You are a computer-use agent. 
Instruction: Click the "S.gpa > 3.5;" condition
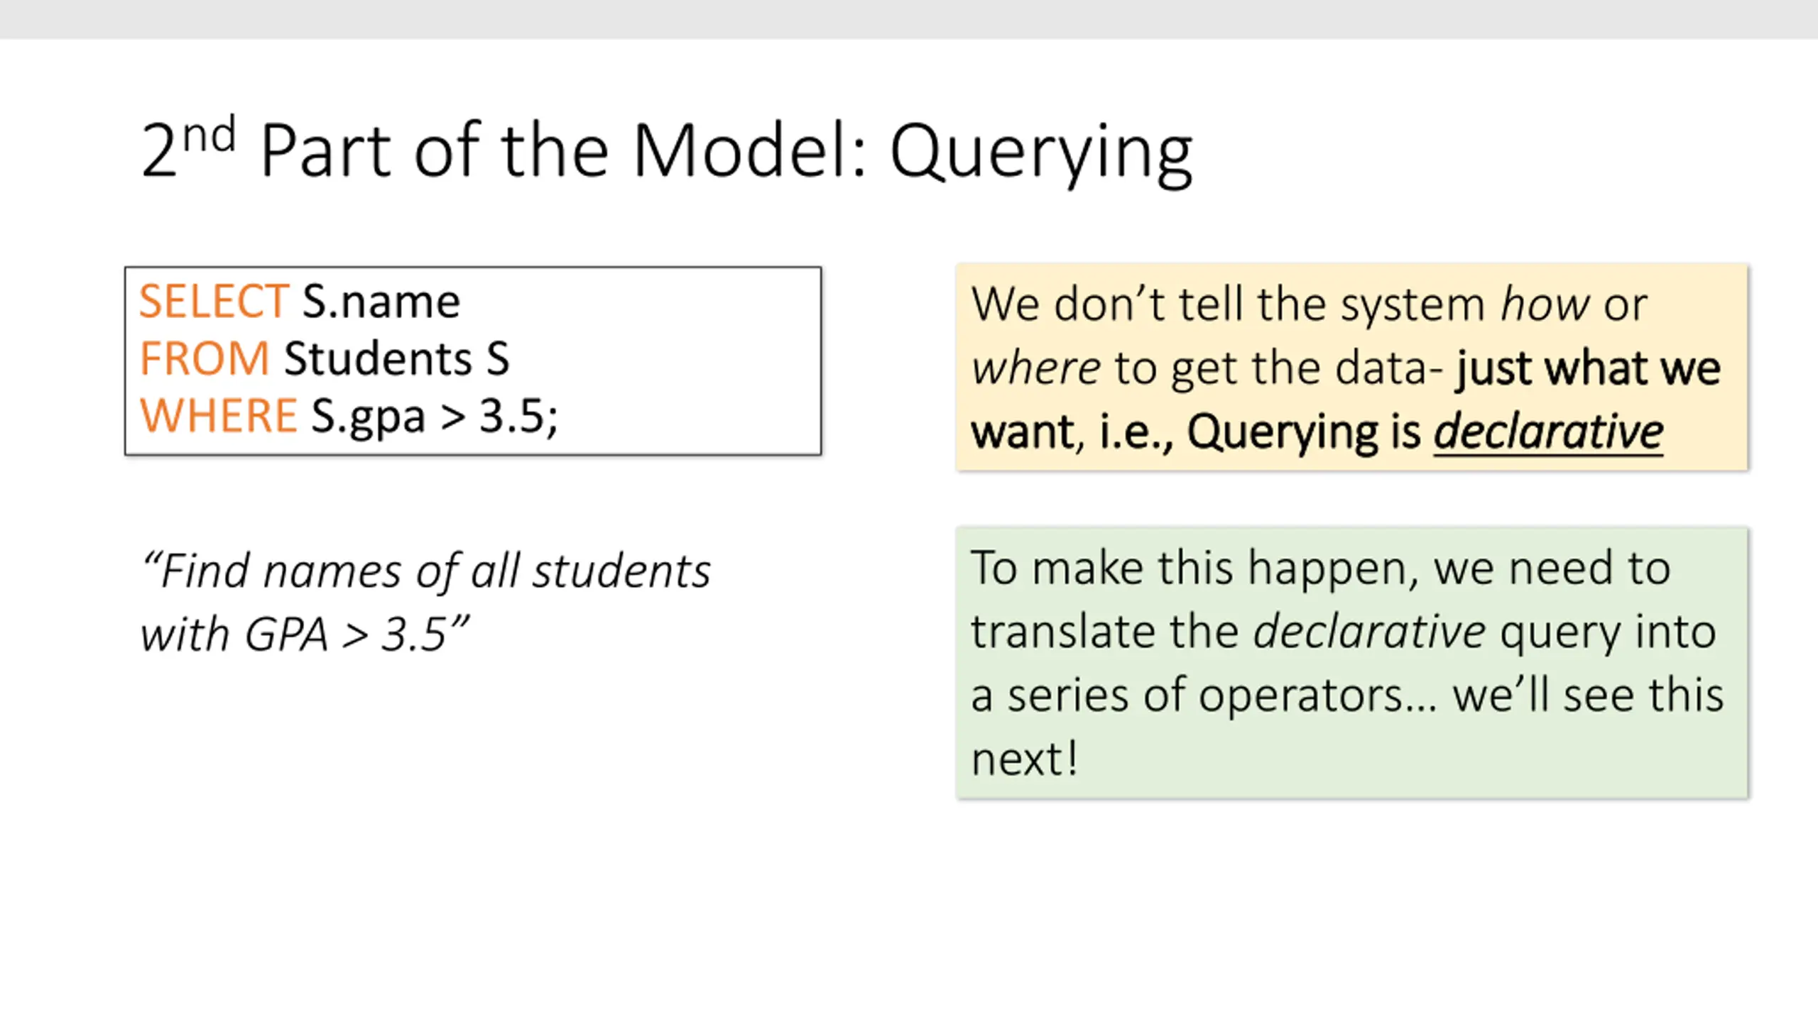[435, 417]
